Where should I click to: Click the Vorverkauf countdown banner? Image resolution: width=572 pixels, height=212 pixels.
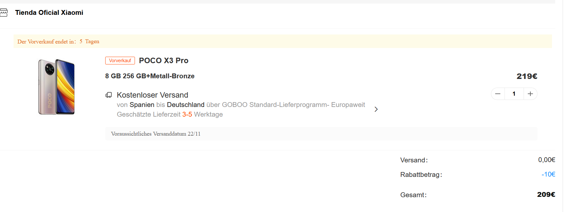point(282,42)
